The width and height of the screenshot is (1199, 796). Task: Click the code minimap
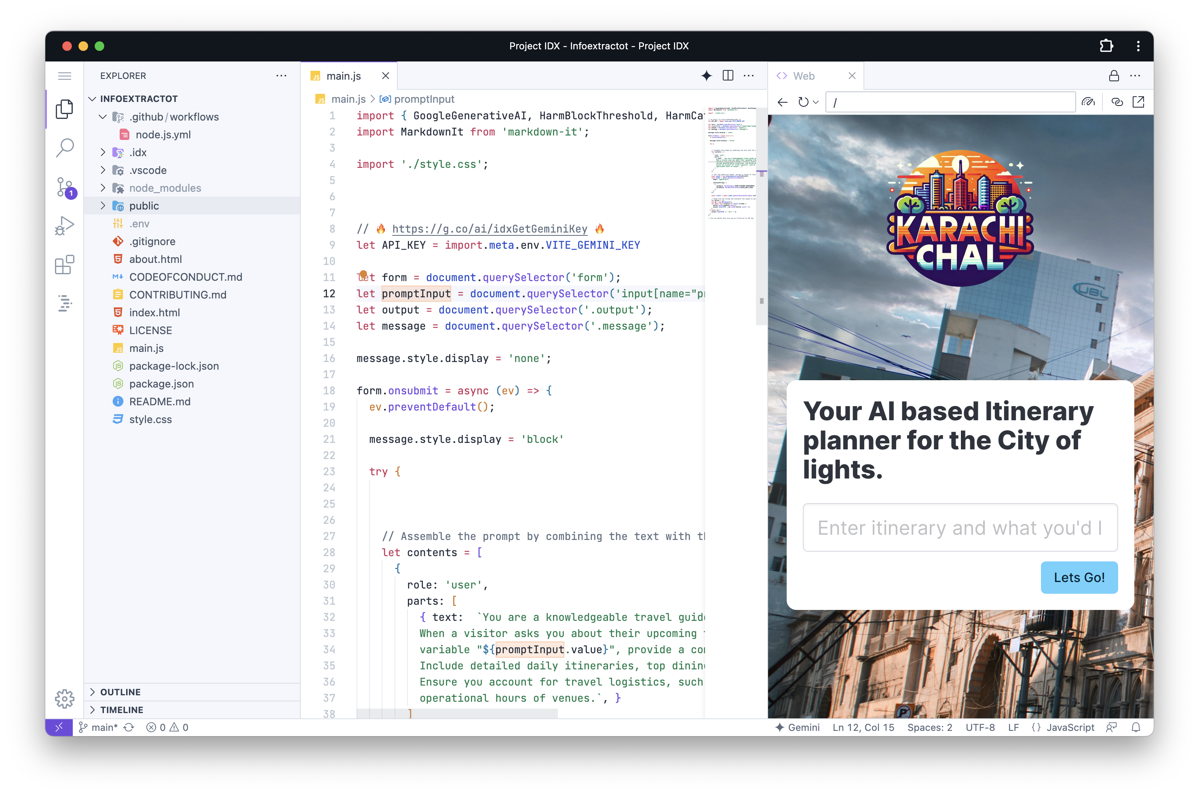(731, 163)
